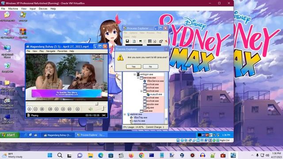This screenshot has width=283, height=159.
Task: Select spoolsv.exe process
Action: 153,104
